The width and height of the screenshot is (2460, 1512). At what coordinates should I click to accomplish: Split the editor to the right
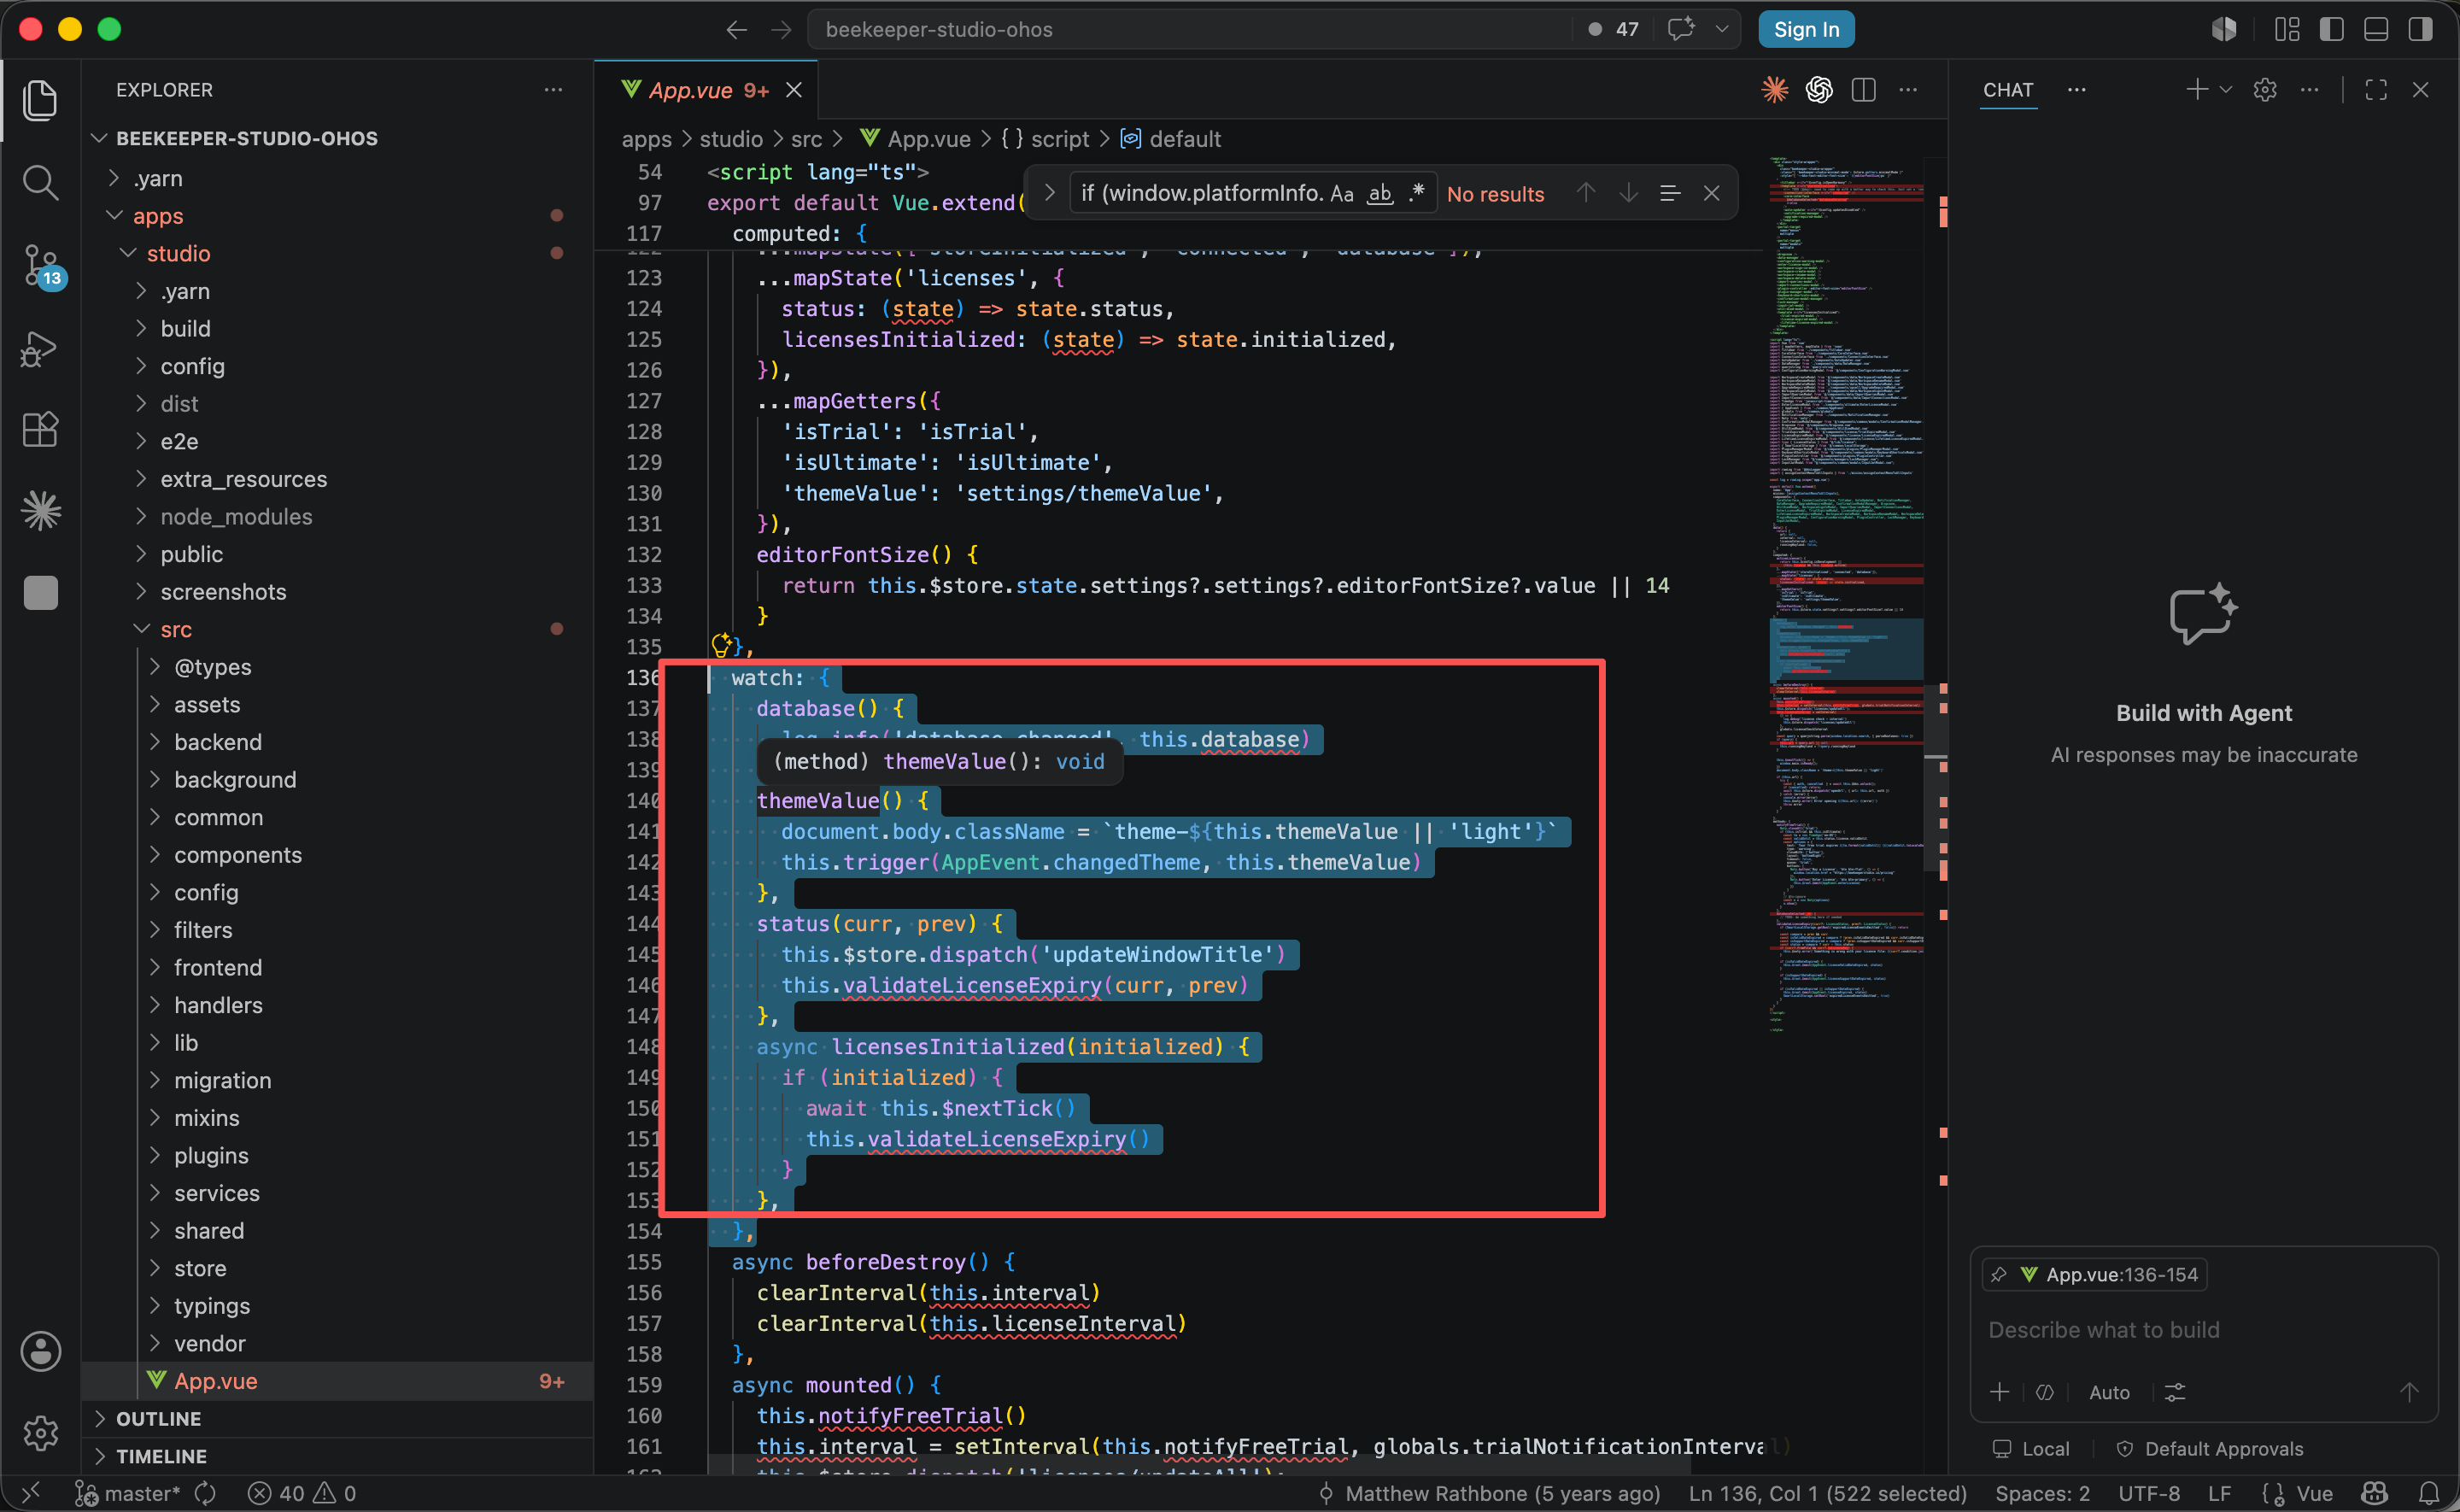1863,90
